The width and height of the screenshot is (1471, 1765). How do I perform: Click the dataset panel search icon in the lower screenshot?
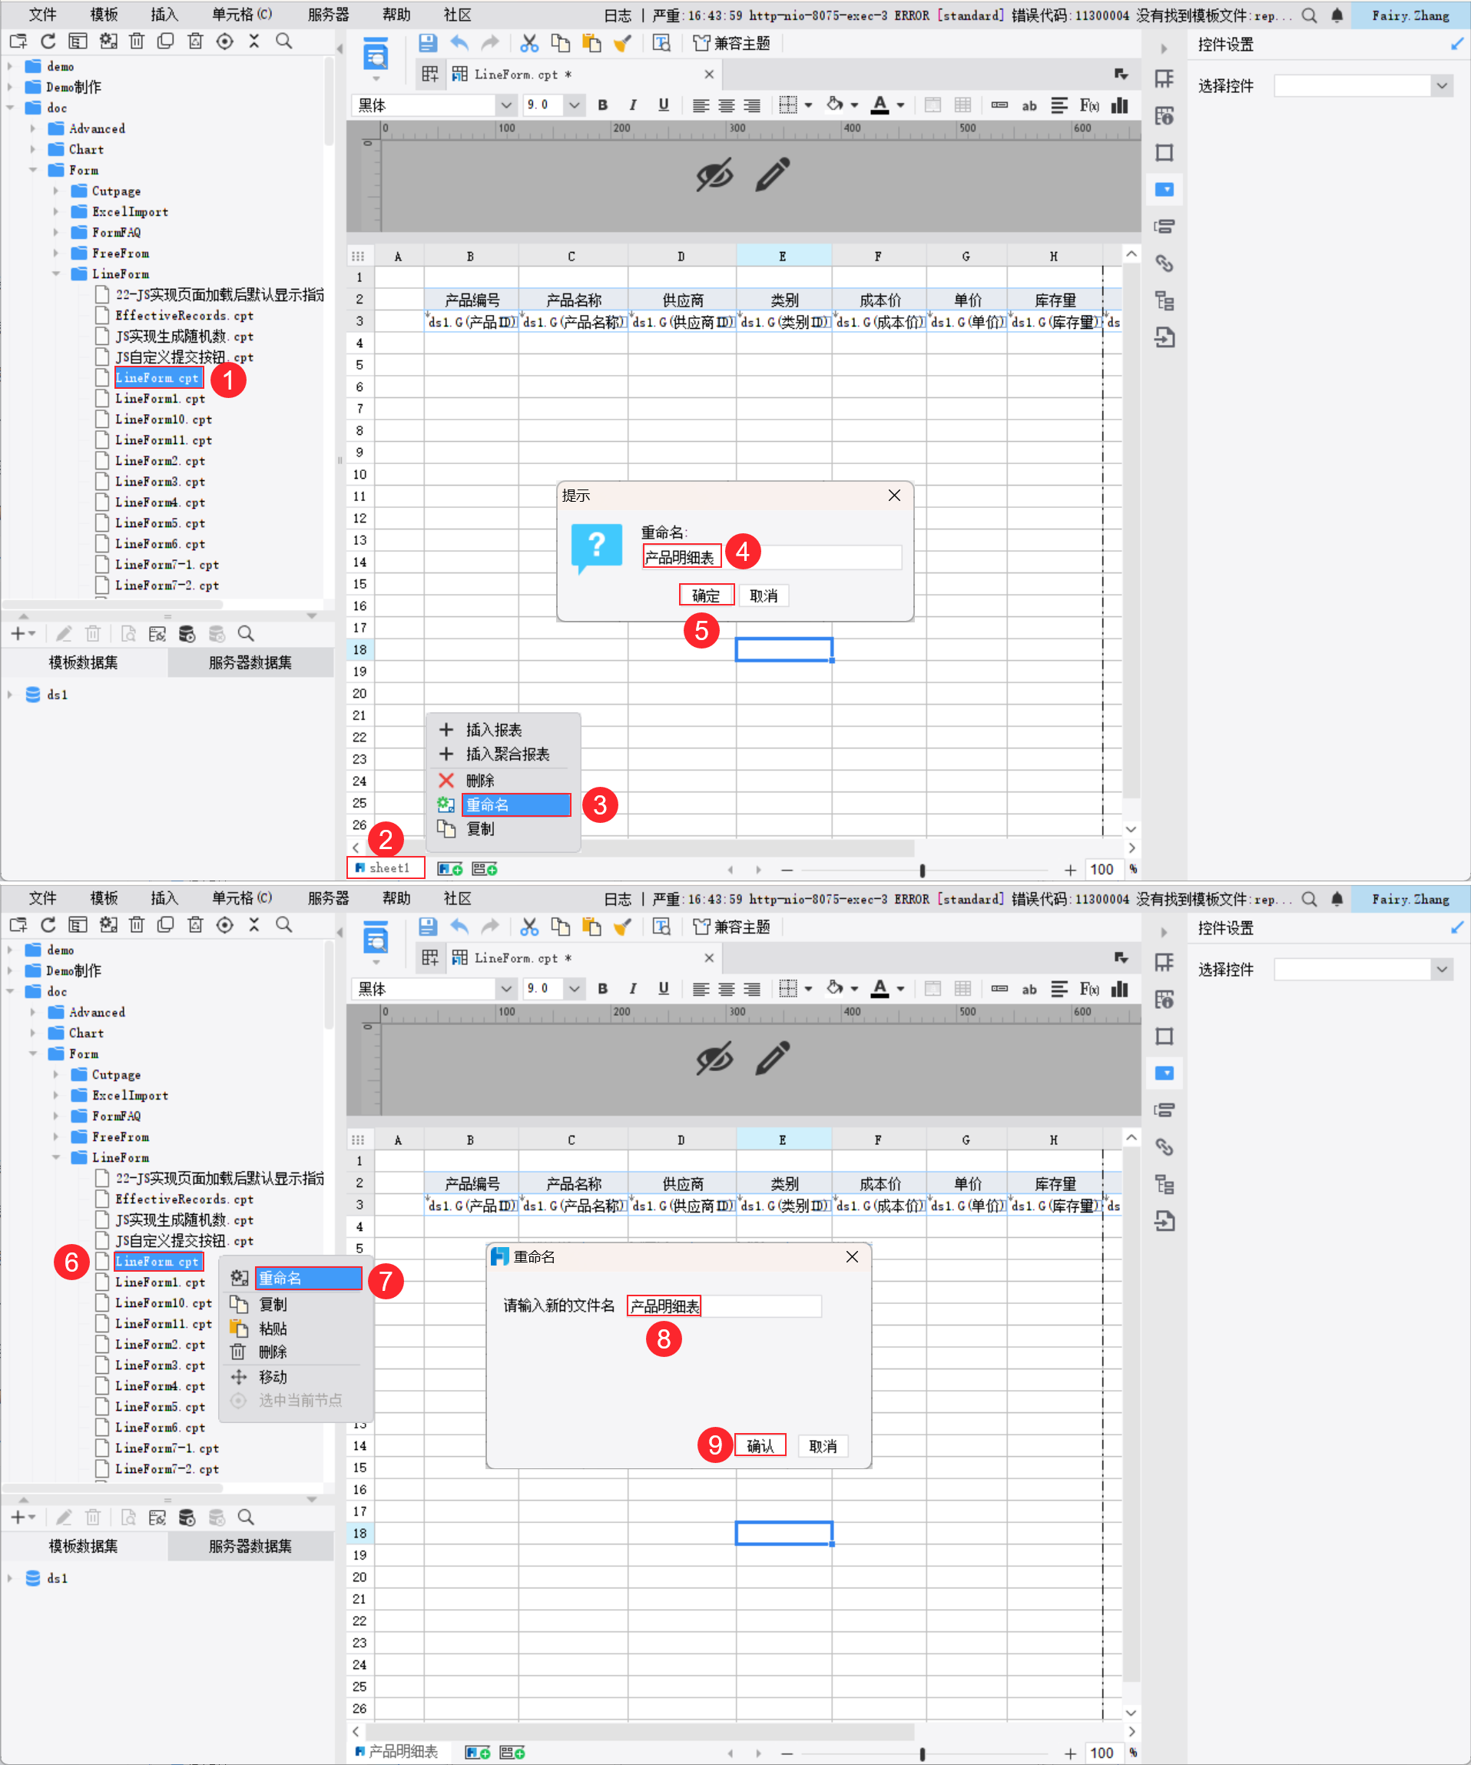[245, 1517]
